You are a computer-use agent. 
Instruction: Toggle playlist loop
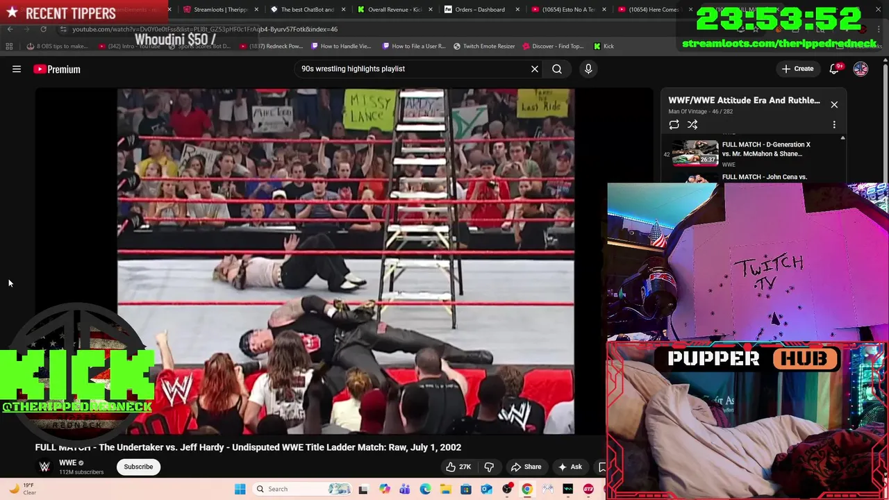674,124
